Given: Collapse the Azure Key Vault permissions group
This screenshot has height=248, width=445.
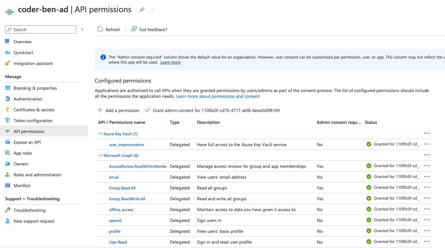Looking at the screenshot, I should coord(101,134).
